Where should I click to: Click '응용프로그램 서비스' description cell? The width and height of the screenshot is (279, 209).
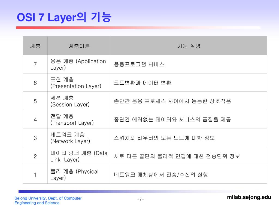coord(189,64)
